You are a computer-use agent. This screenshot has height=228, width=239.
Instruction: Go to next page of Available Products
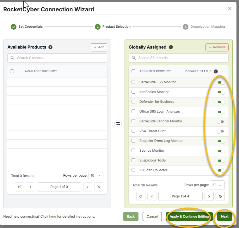tap(88, 187)
